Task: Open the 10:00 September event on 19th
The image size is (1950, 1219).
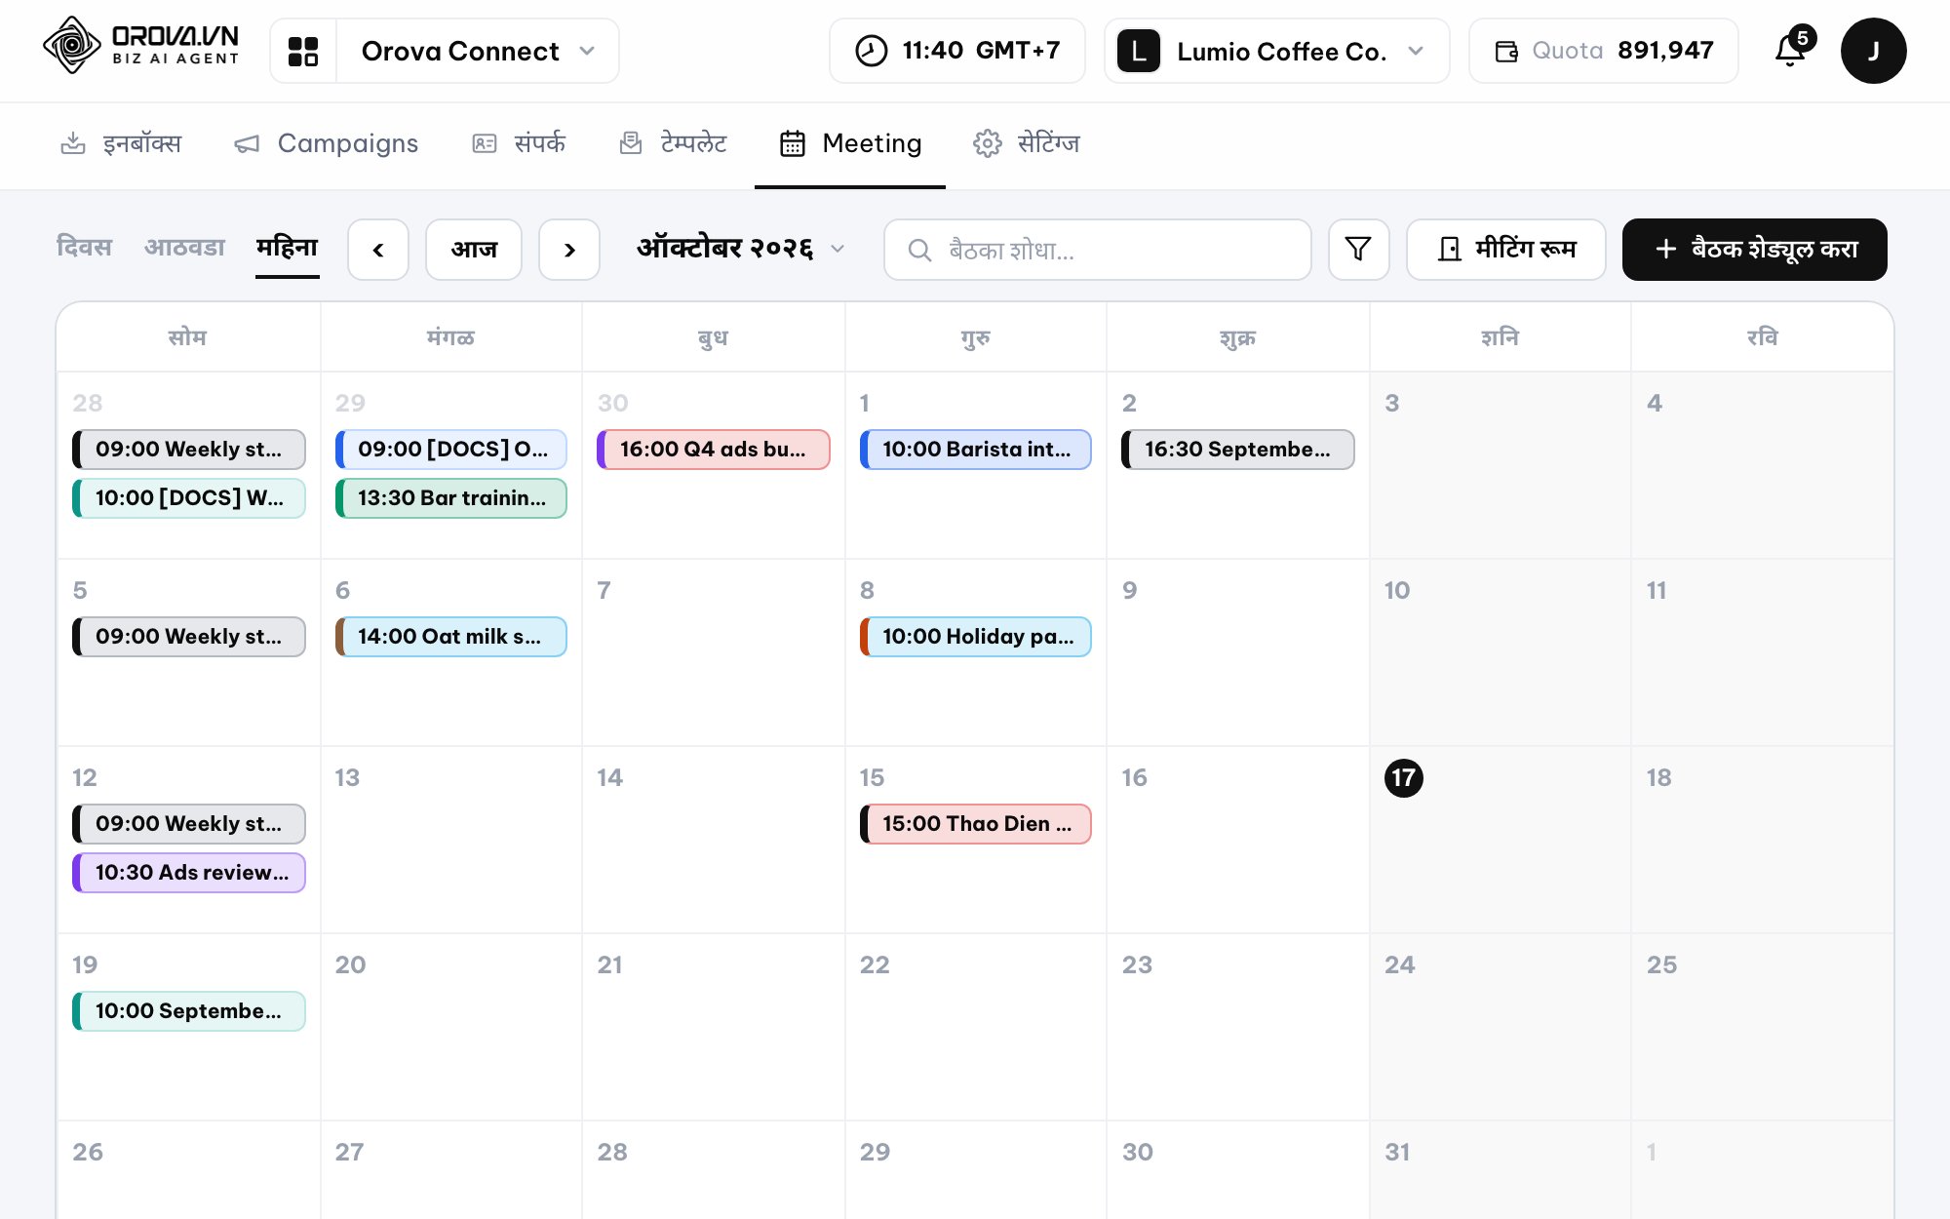Action: [x=189, y=1011]
